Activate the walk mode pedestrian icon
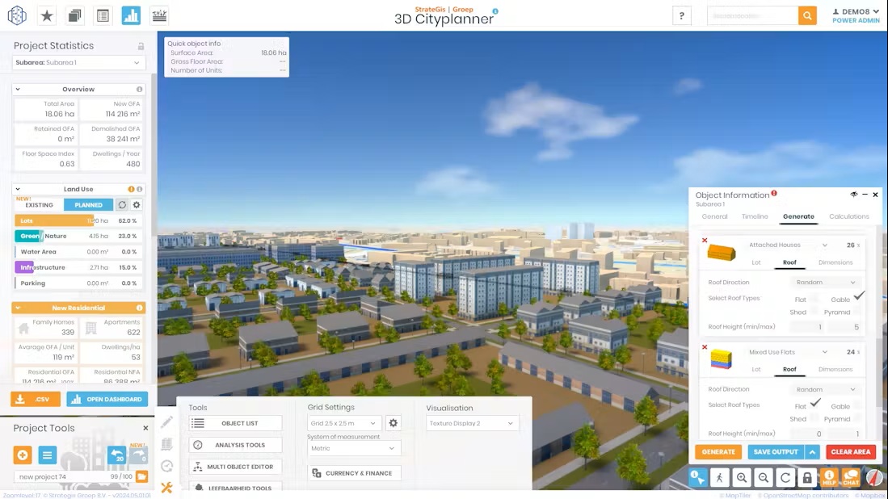Image resolution: width=888 pixels, height=499 pixels. [x=719, y=477]
